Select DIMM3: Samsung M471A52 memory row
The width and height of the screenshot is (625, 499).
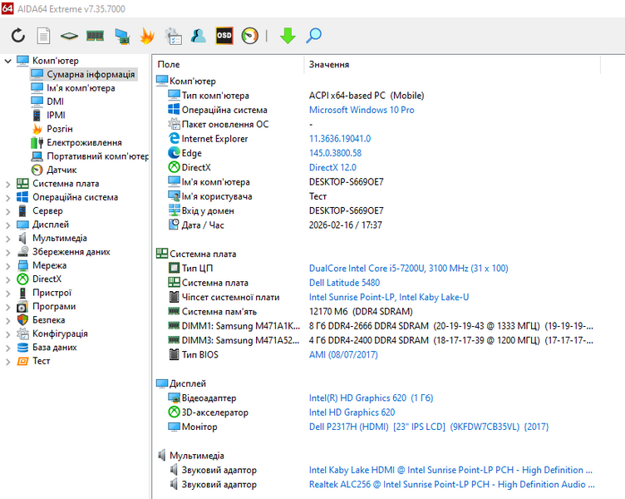[x=381, y=340]
